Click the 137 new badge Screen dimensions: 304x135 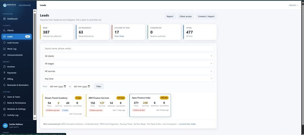tap(121, 98)
